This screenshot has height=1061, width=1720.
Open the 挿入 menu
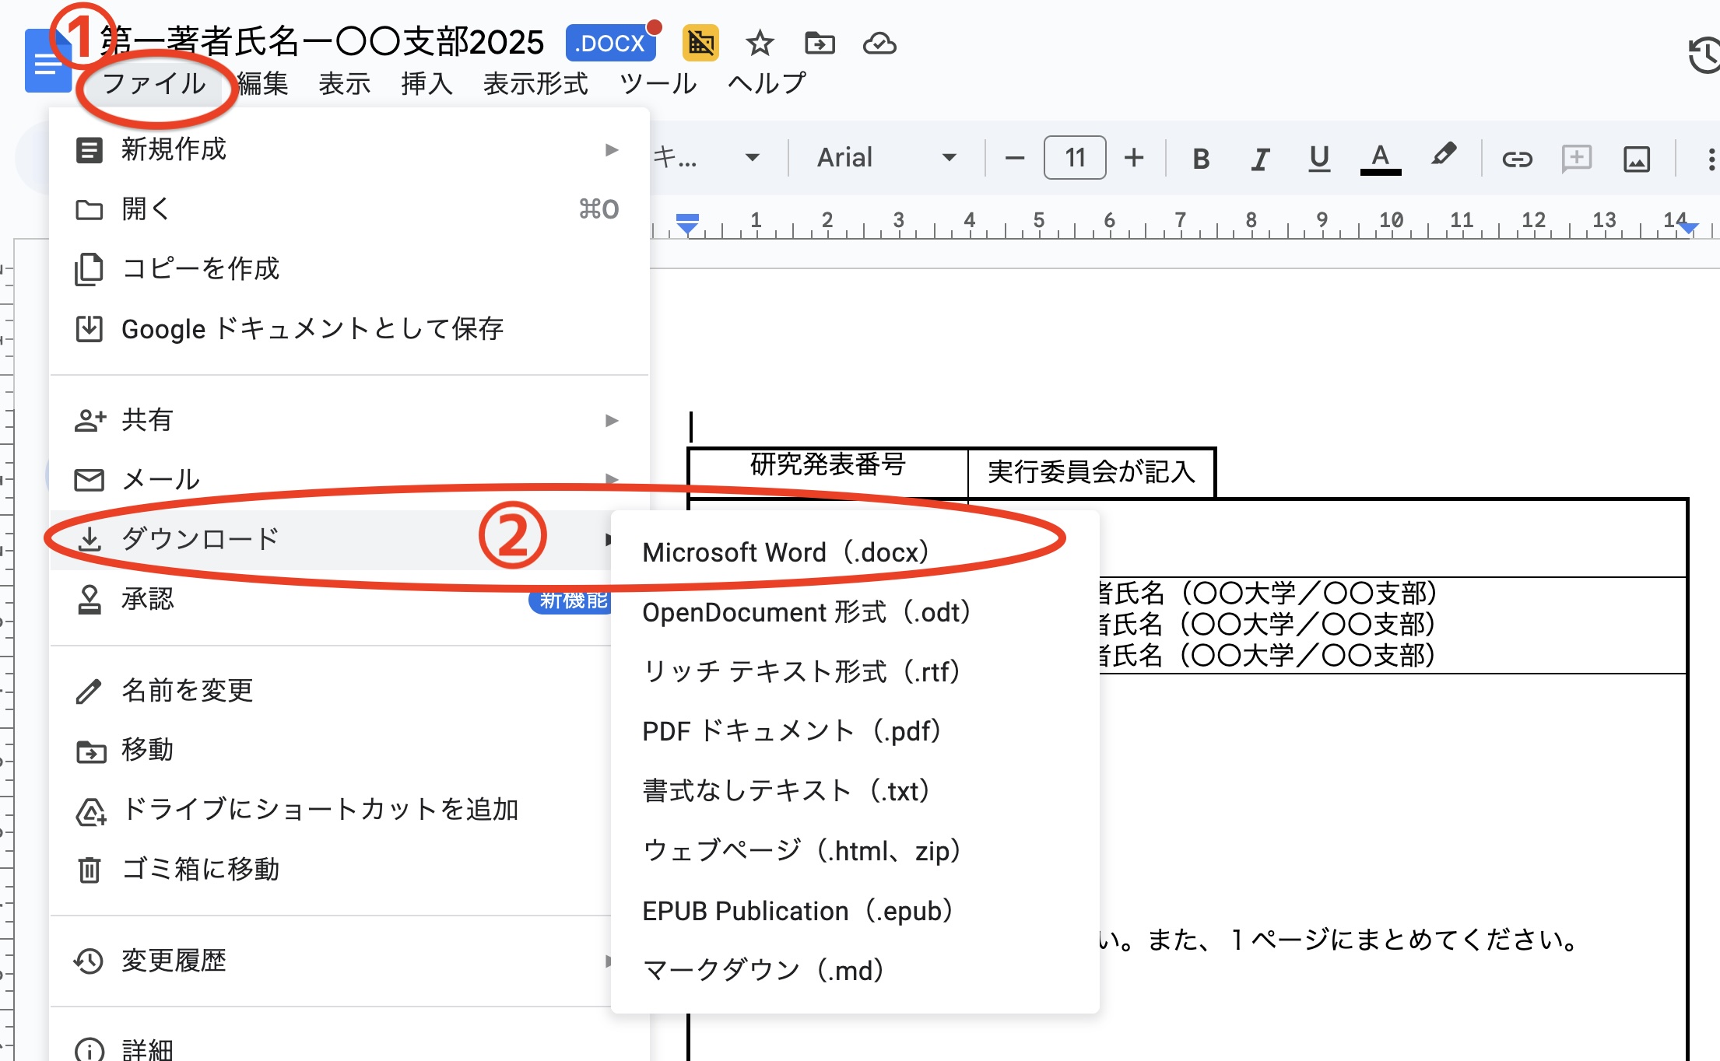click(x=426, y=83)
